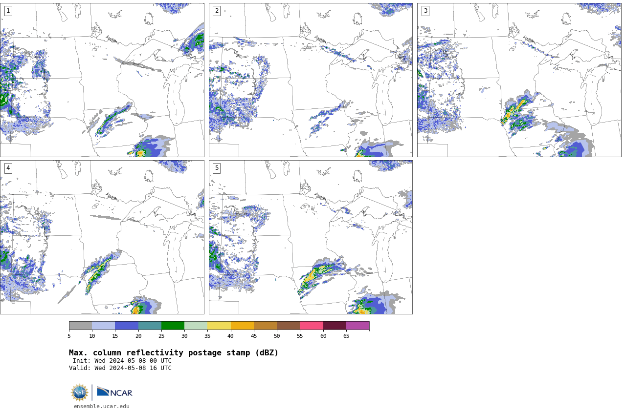Viewport: 626px width, 412px height.
Task: Click the light blue 10-15 dBZ swatch
Action: tap(103, 326)
